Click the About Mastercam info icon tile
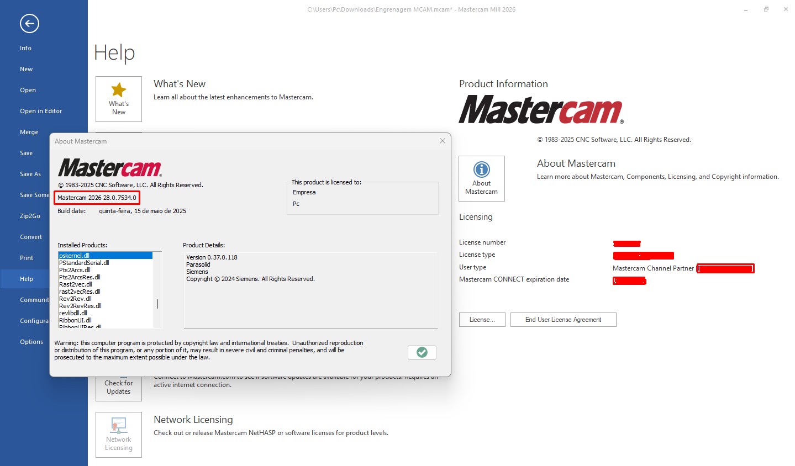This screenshot has width=795, height=466. pos(482,178)
